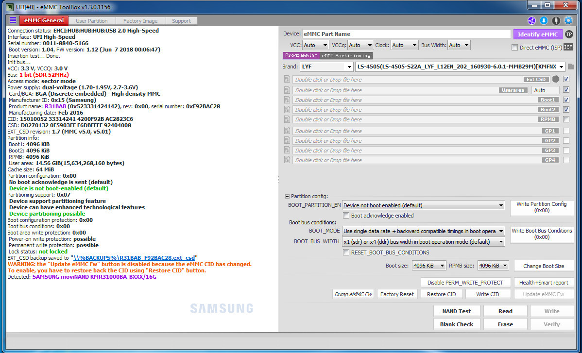Click the file icon for GP4 row

[287, 159]
